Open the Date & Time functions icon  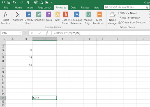click(x=66, y=14)
